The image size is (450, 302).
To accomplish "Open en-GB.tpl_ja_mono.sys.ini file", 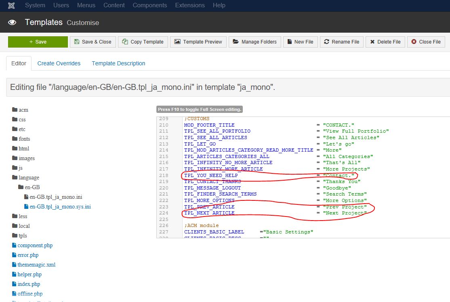I will tap(60, 207).
